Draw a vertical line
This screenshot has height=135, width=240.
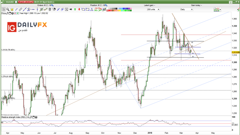point(37,10)
